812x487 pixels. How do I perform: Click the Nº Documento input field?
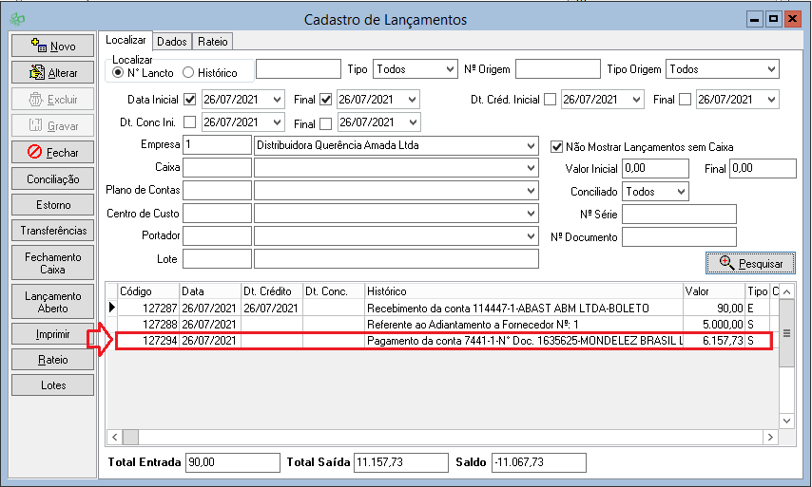[679, 237]
